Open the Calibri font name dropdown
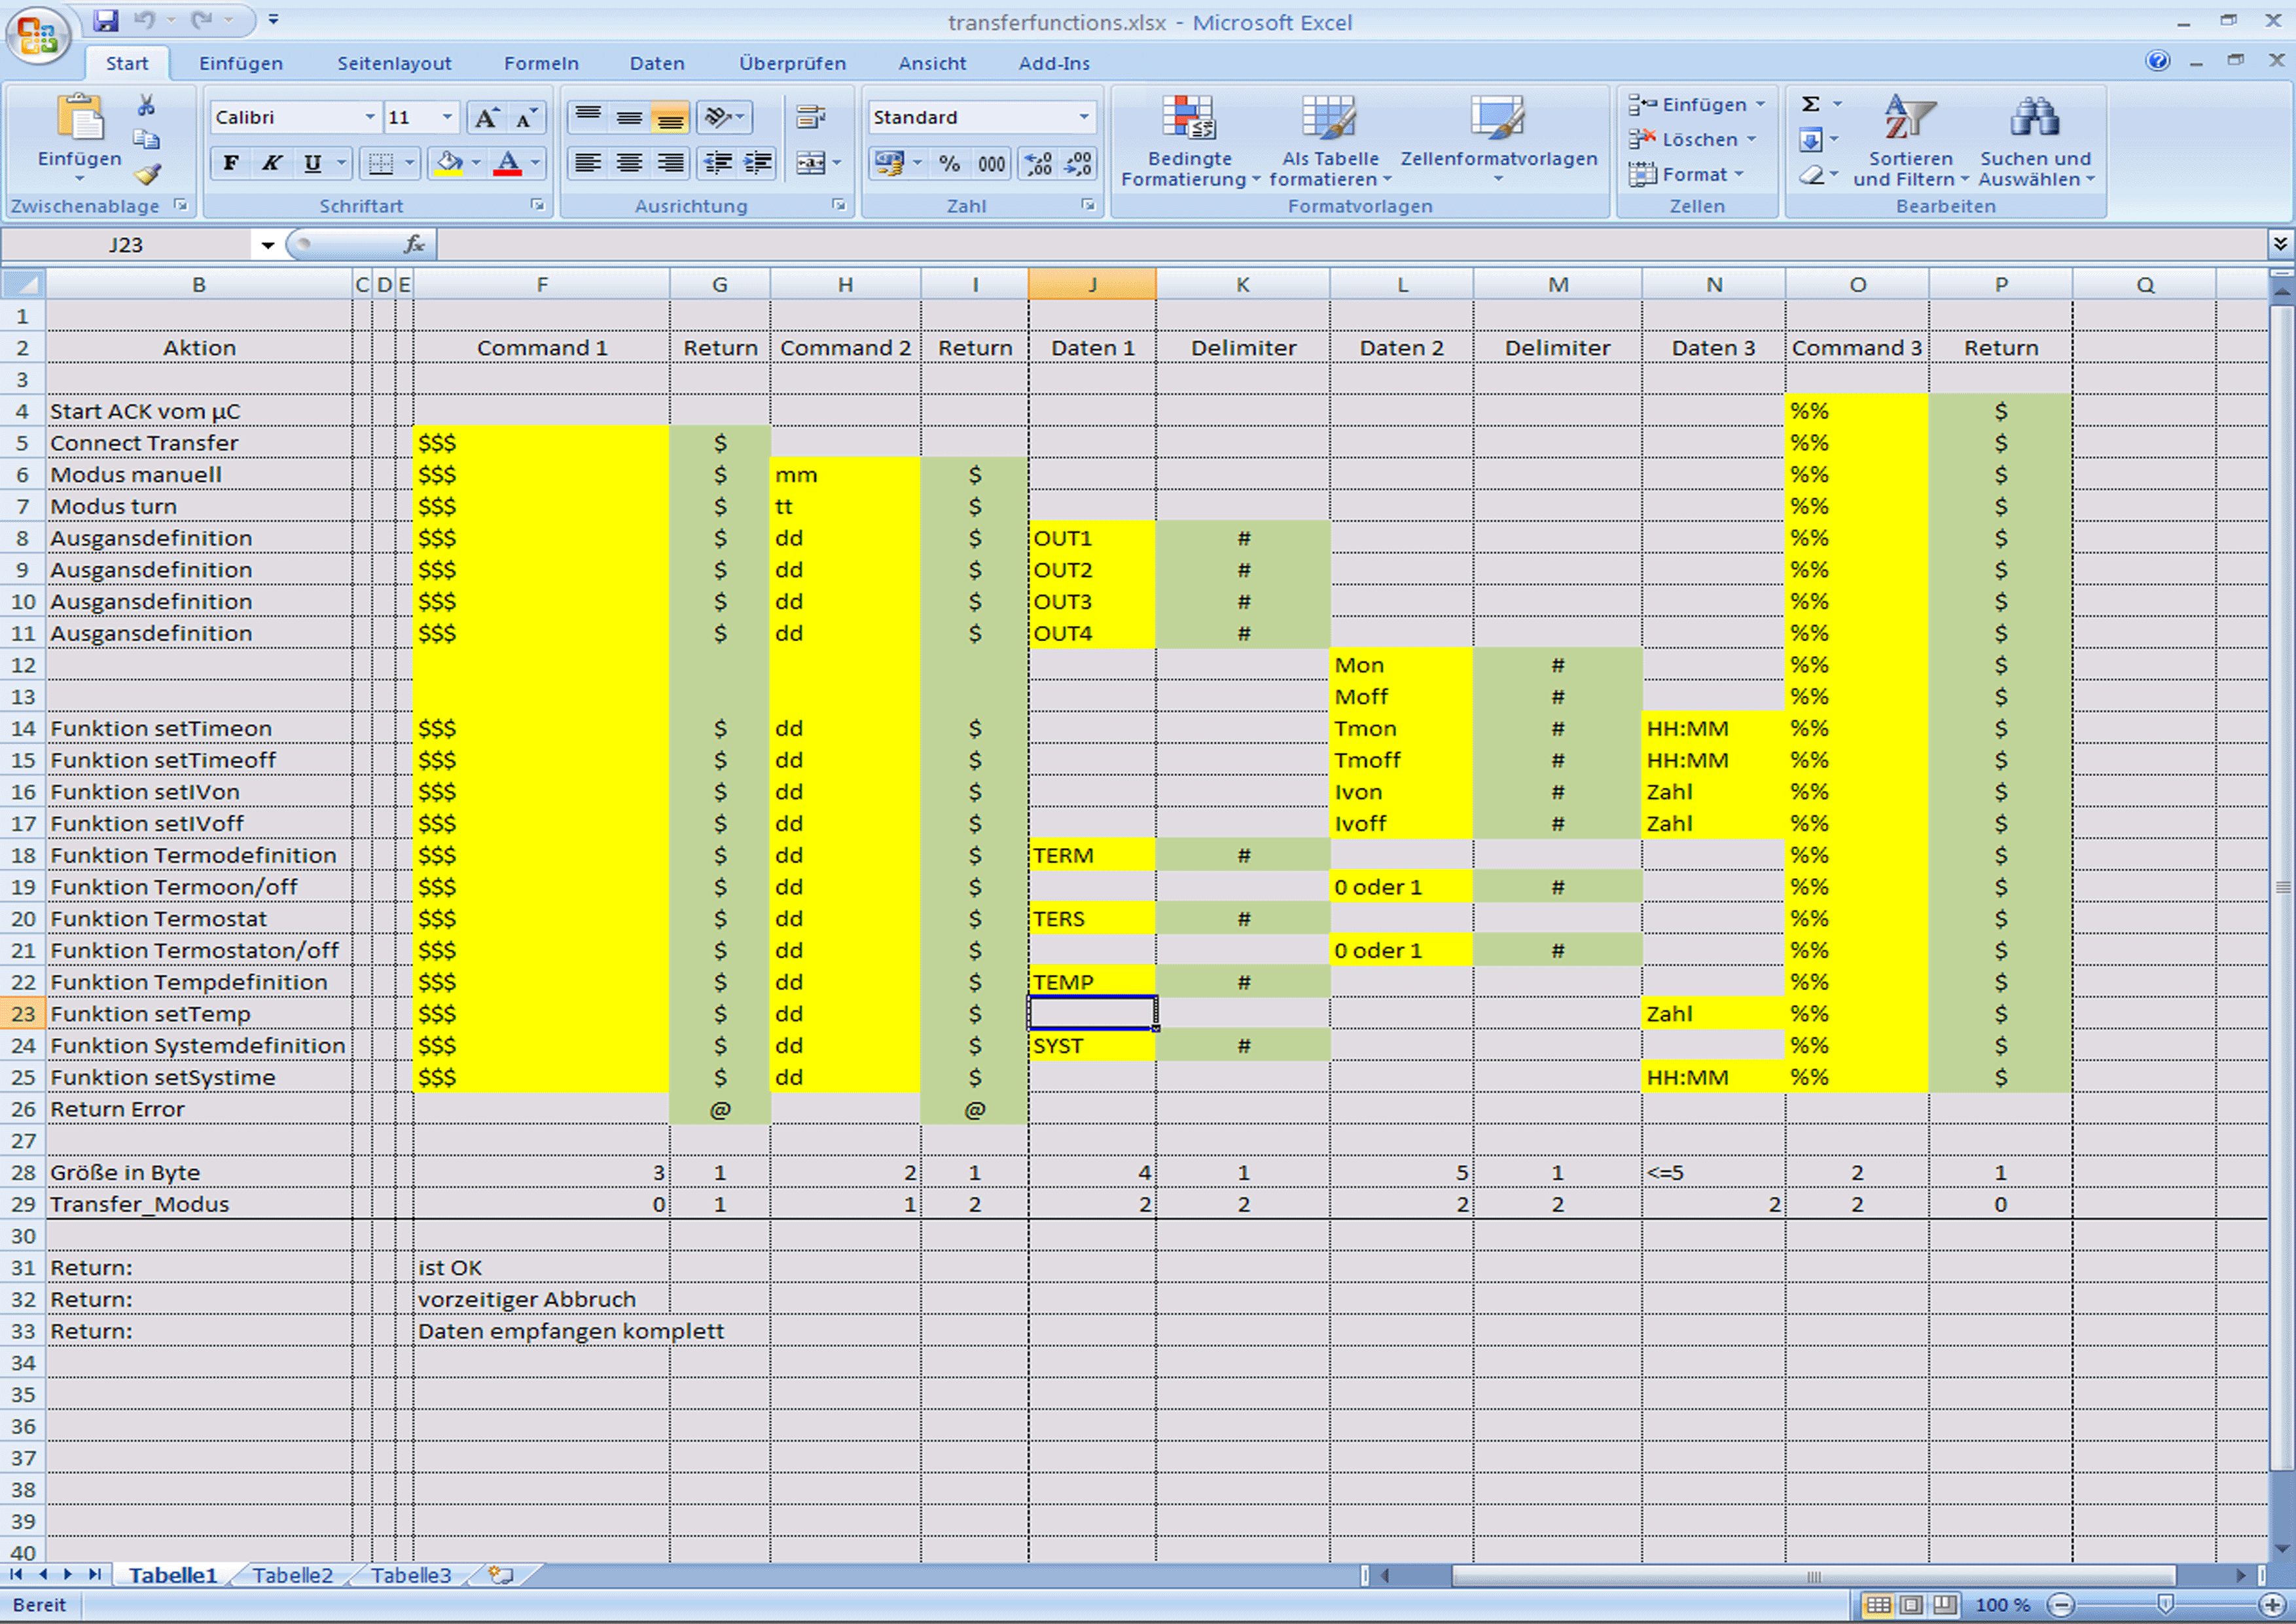 (x=370, y=118)
